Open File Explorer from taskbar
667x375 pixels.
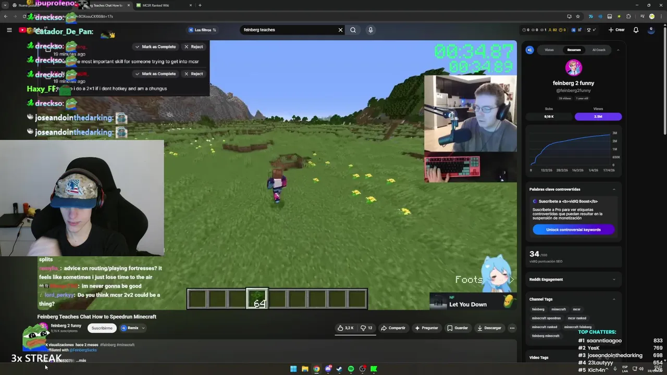point(305,369)
